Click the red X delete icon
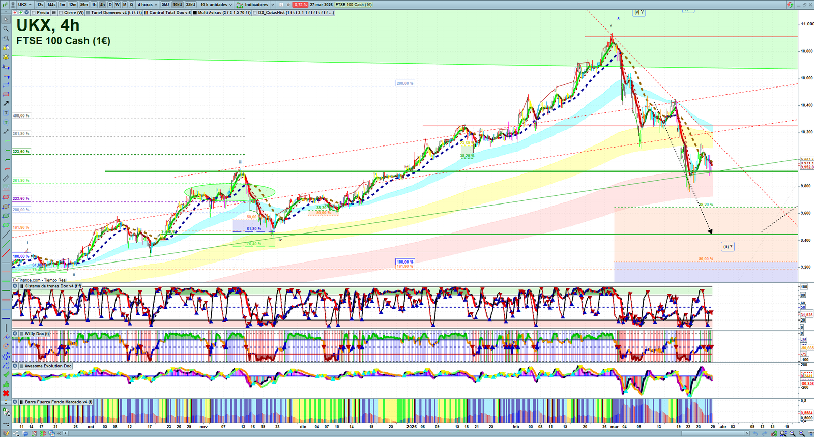 (x=6, y=393)
